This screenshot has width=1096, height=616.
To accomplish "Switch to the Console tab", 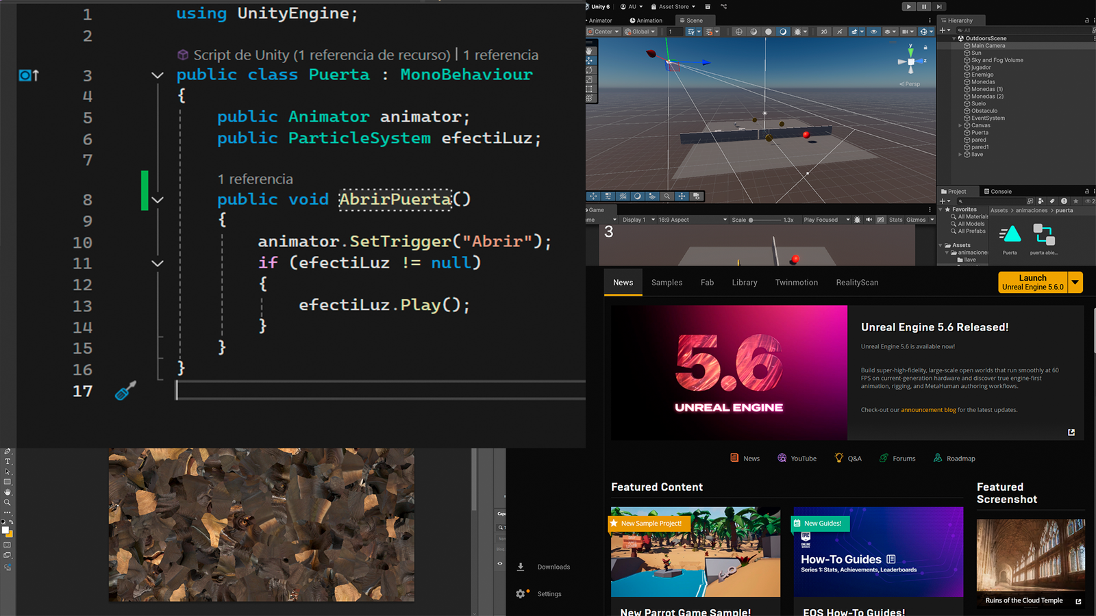I will click(x=997, y=192).
